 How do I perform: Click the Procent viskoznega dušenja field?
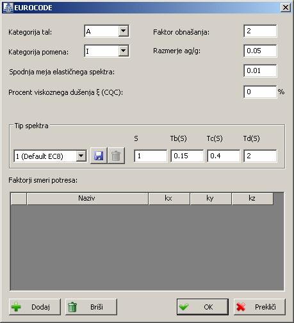260,92
